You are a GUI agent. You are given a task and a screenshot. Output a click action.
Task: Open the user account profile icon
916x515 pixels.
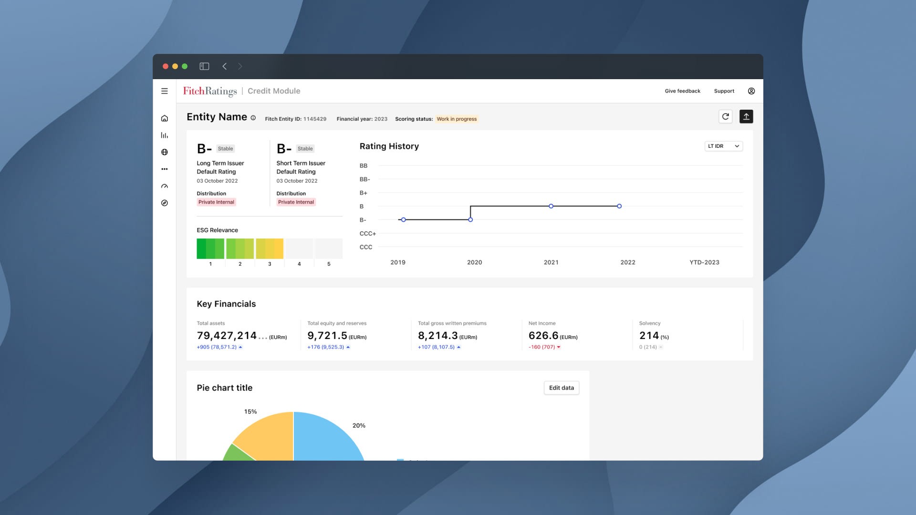[751, 91]
